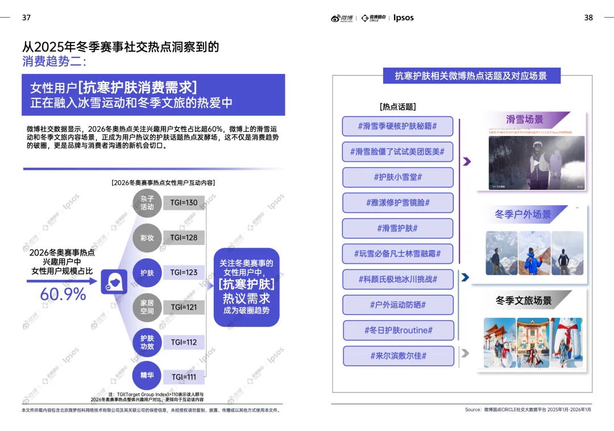614x431 pixels.
Task: Click the 滑雪场景 label
Action: (525, 119)
